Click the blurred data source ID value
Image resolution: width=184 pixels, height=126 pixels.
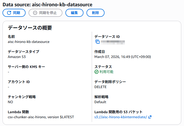(x=113, y=42)
